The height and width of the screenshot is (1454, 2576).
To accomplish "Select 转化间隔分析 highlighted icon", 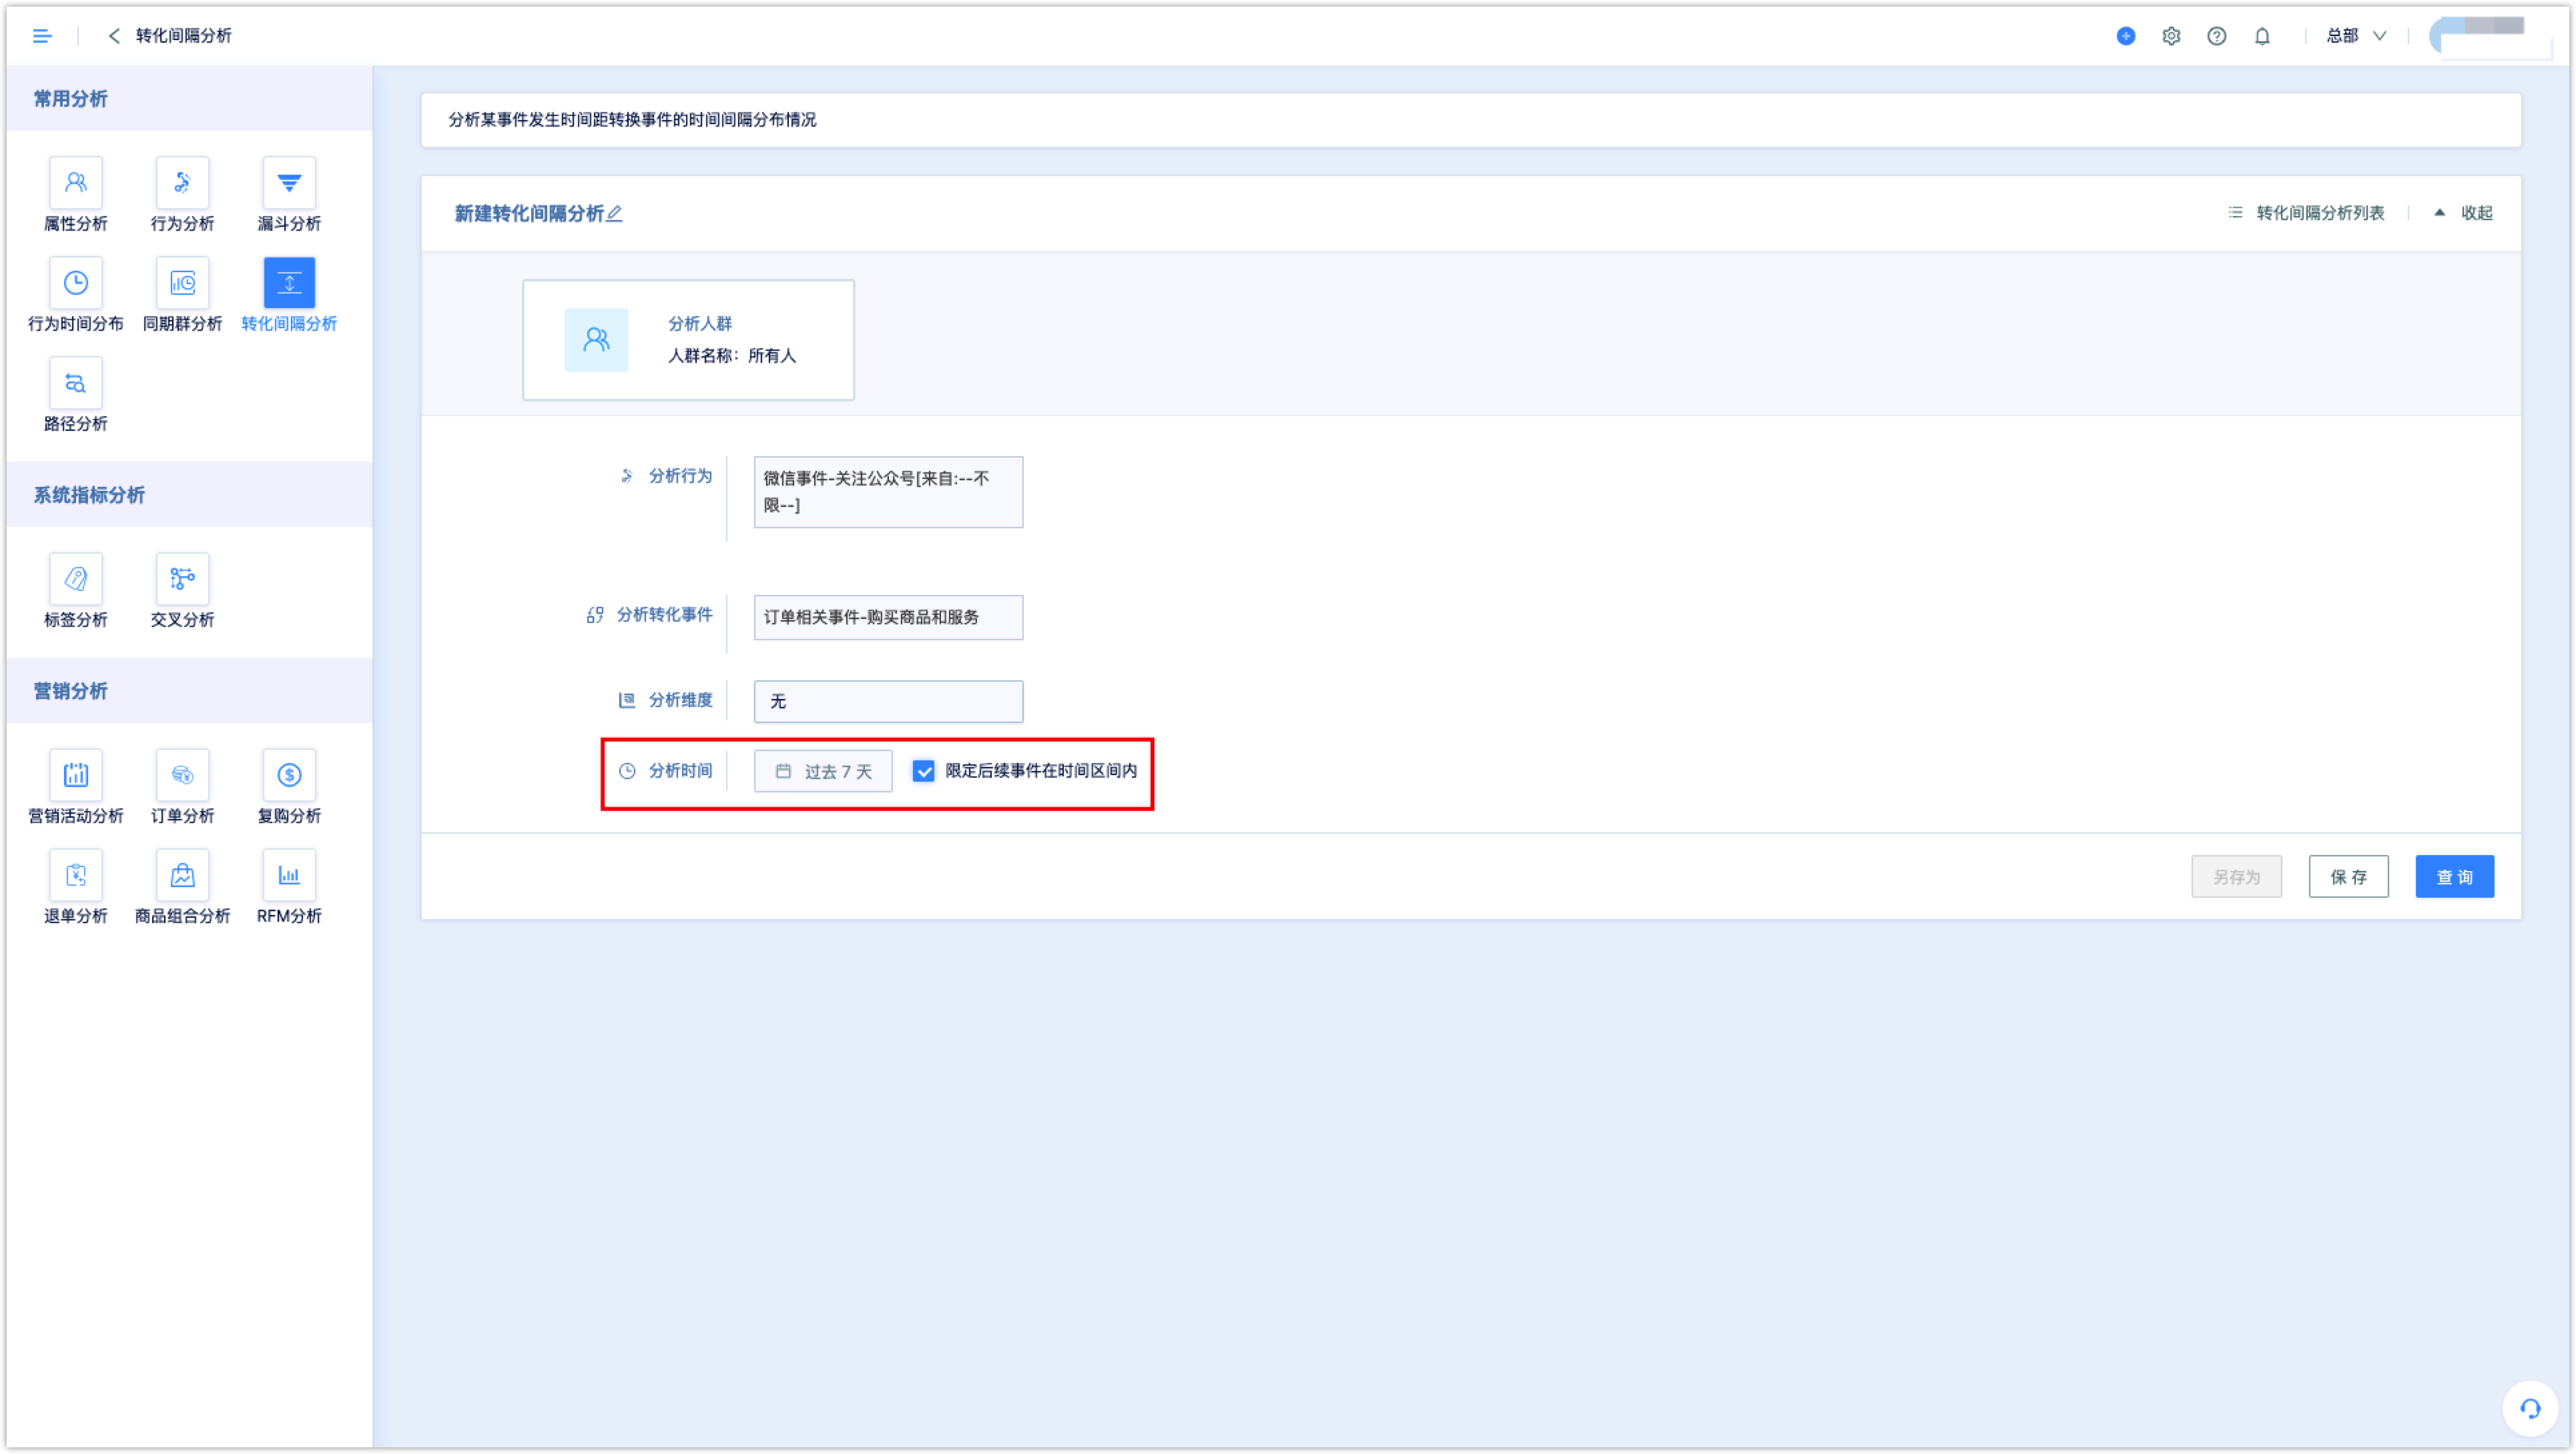I will [x=289, y=283].
